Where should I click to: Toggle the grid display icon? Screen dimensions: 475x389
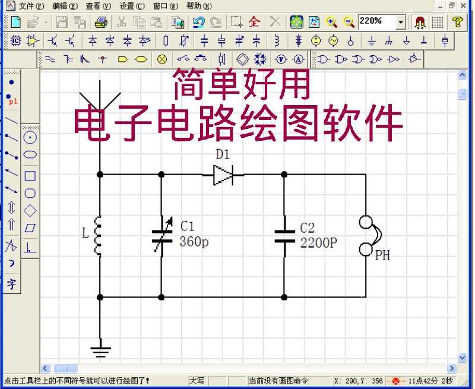point(437,22)
